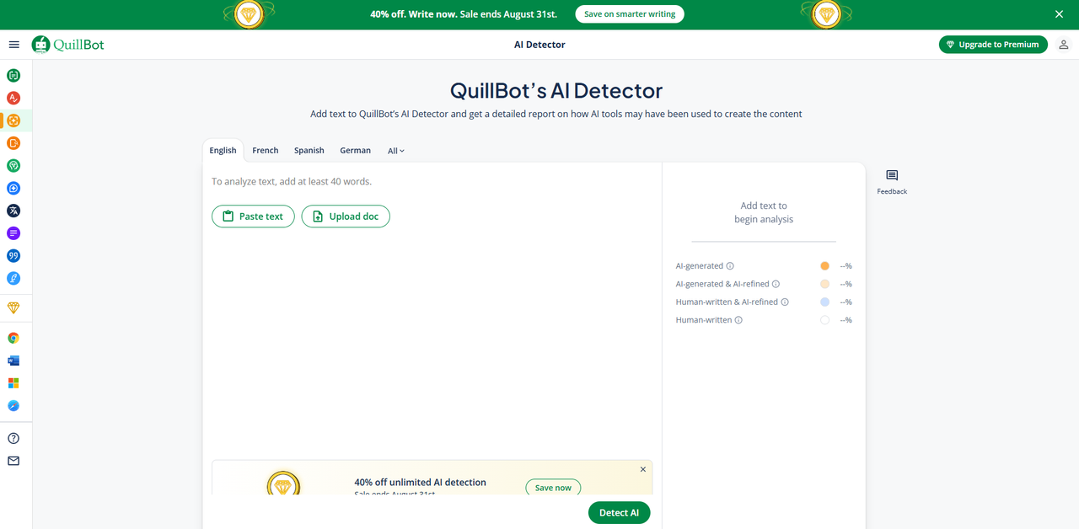The width and height of the screenshot is (1079, 529).
Task: Click the QuillBot logo
Action: click(x=68, y=45)
